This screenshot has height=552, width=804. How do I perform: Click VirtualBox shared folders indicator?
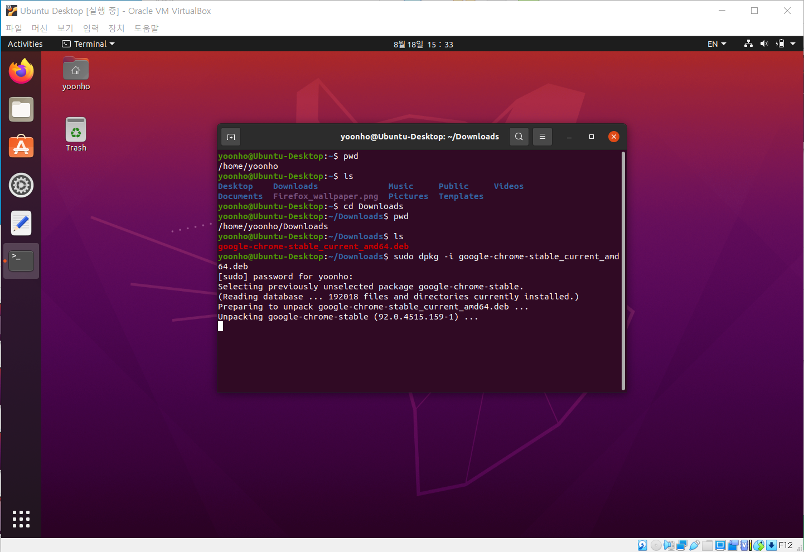point(708,545)
